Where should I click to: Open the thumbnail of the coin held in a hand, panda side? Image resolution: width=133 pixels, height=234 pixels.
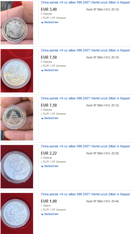[17, 23]
